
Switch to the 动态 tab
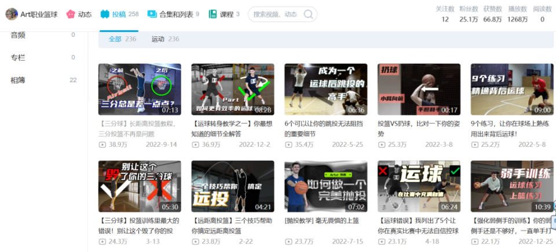tap(79, 14)
